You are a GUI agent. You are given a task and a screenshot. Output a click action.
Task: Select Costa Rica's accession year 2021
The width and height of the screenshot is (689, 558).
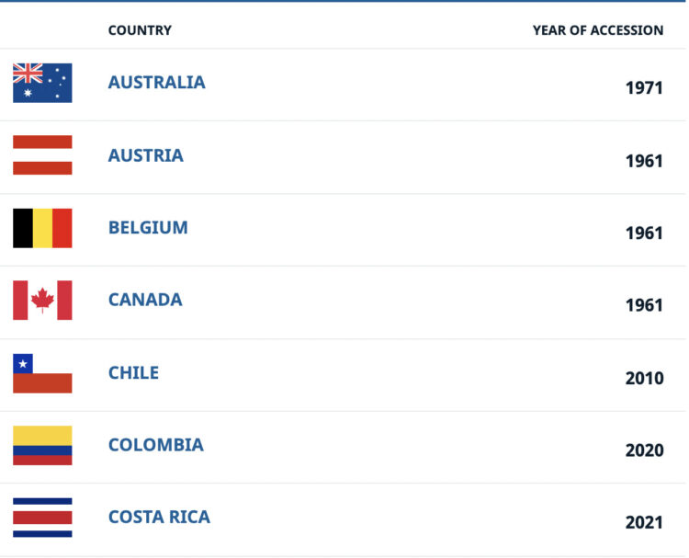pos(644,522)
